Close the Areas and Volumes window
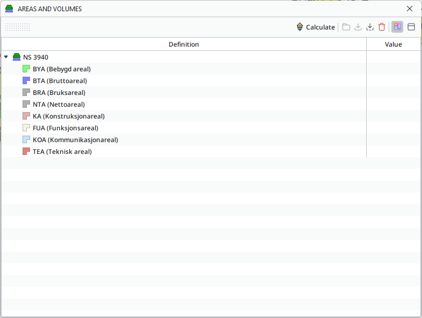This screenshot has width=422, height=318. point(410,9)
